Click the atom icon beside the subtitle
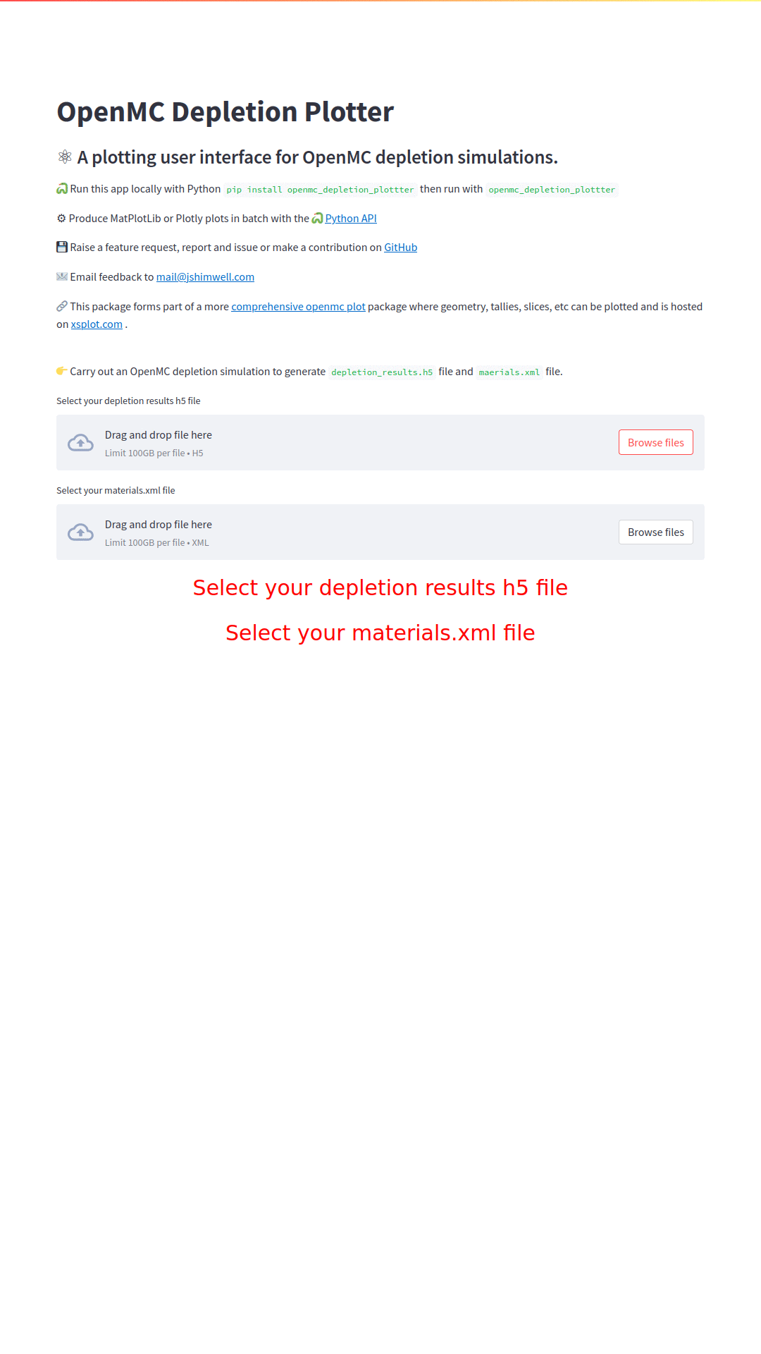Viewport: 761px width, 1354px height. tap(65, 157)
